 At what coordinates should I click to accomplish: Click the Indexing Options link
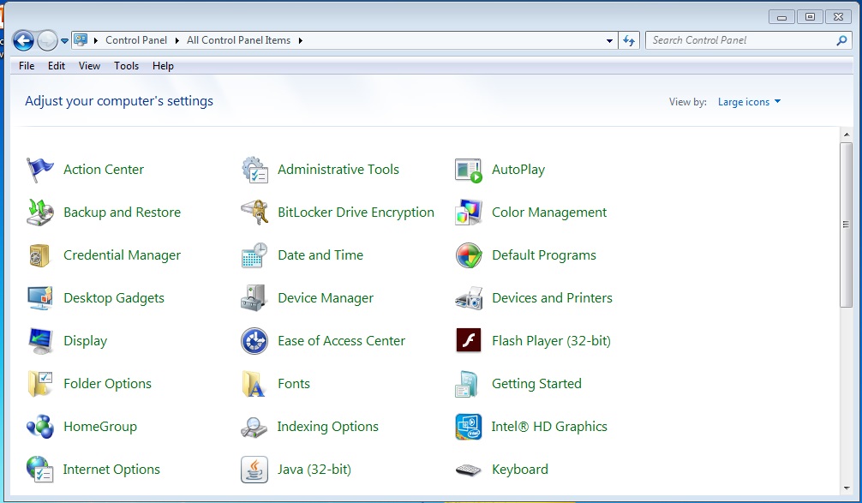pos(327,427)
